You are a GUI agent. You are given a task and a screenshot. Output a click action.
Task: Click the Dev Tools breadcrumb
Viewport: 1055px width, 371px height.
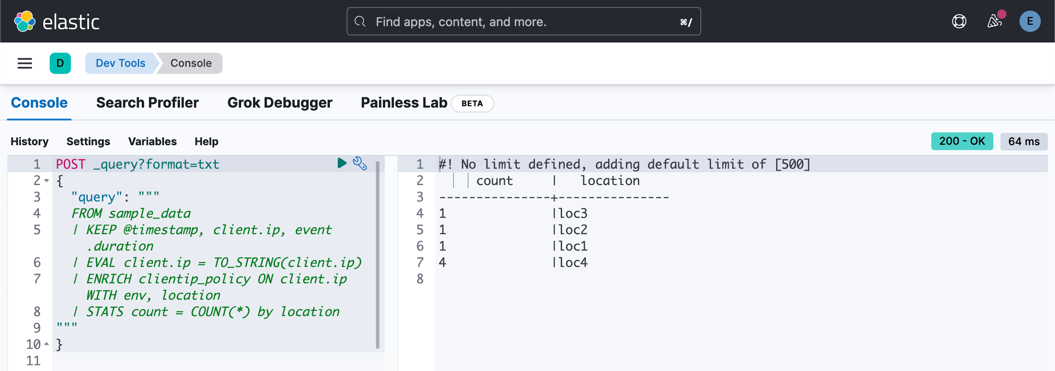tap(120, 63)
